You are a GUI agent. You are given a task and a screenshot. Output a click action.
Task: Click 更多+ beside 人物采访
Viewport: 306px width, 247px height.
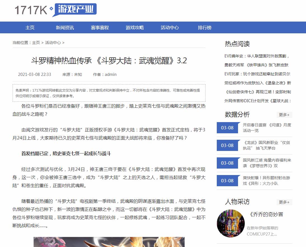[x=284, y=202]
